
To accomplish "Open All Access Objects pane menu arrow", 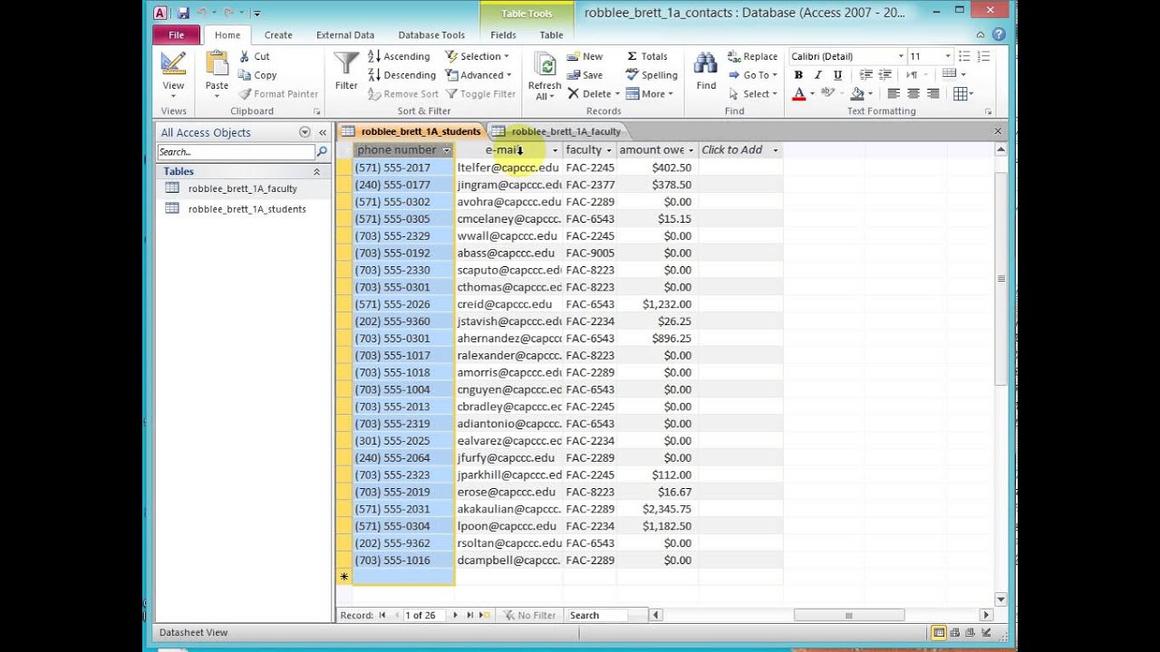I will point(304,132).
